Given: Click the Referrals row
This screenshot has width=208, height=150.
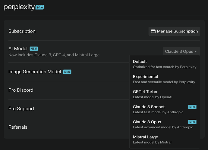Looking at the screenshot, I should click(18, 127).
